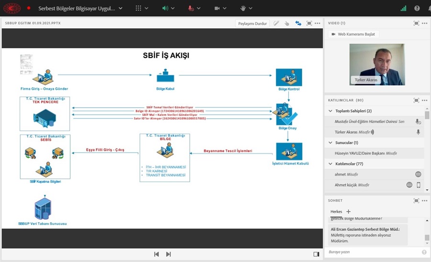Open Sohbet pod options three-dot menu

(425, 200)
